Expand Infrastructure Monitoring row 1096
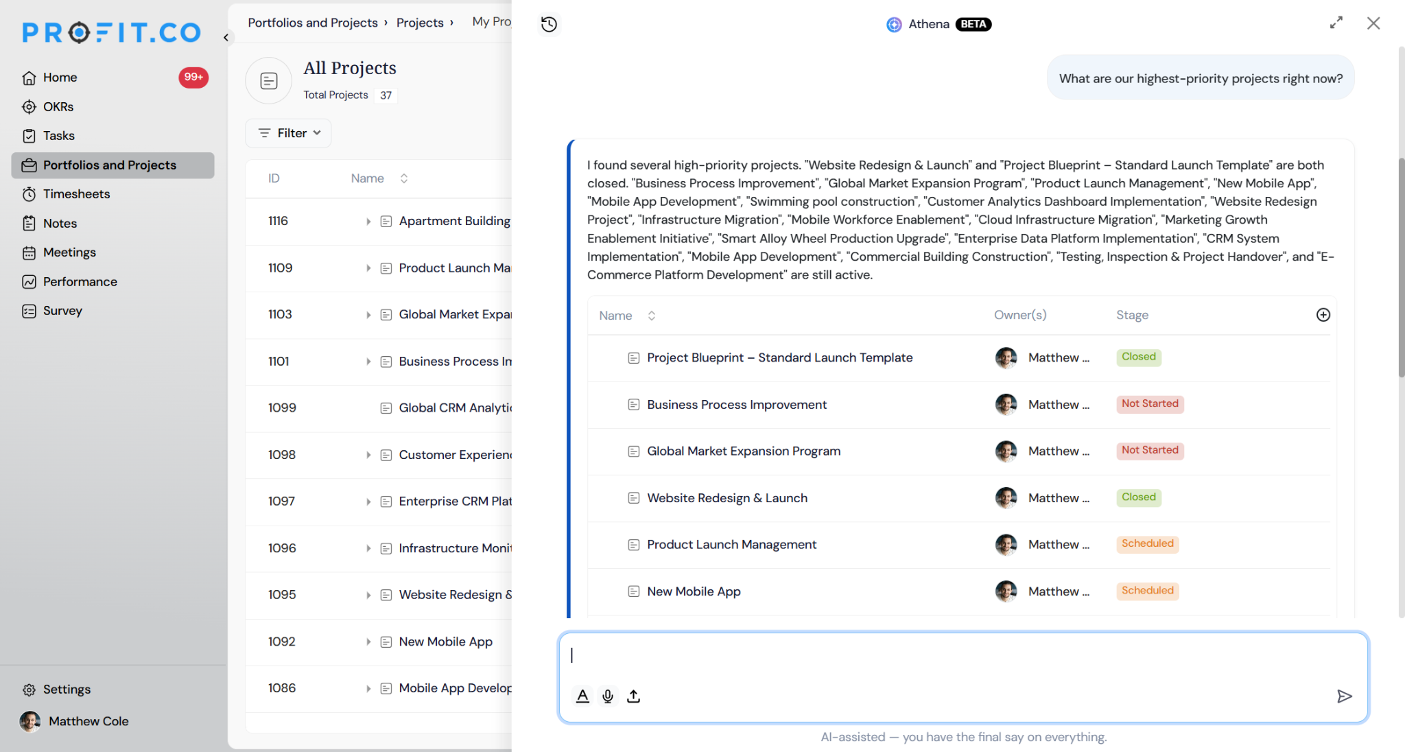 pyautogui.click(x=368, y=548)
